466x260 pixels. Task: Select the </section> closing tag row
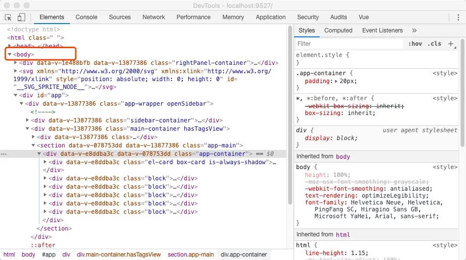point(54,229)
